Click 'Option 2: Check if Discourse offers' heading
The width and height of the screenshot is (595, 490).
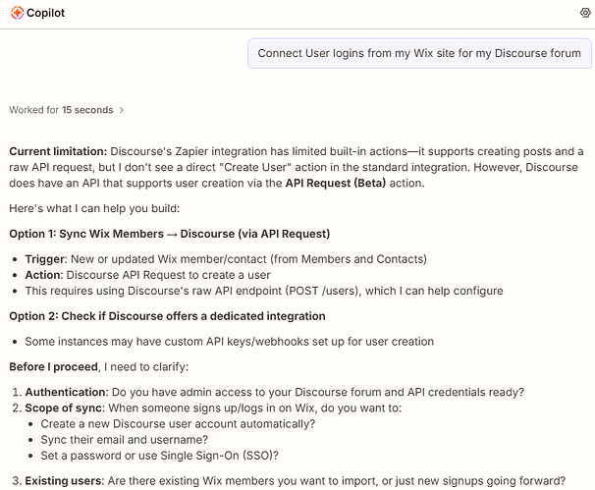[167, 316]
